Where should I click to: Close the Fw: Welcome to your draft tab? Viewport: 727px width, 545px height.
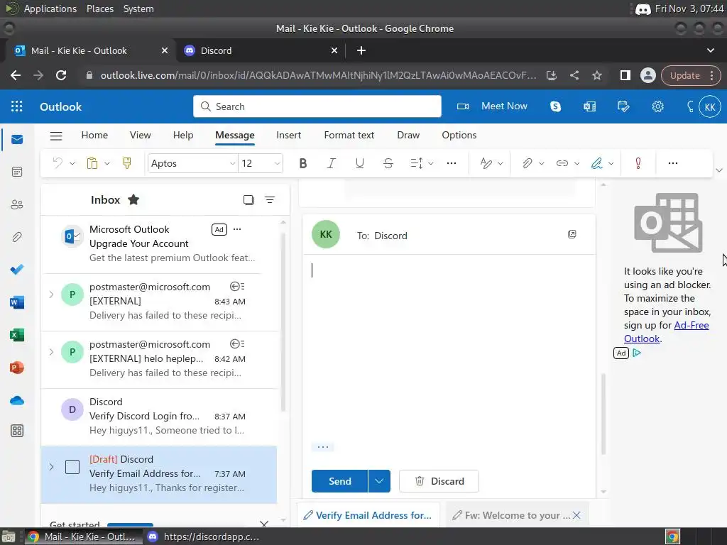576,515
